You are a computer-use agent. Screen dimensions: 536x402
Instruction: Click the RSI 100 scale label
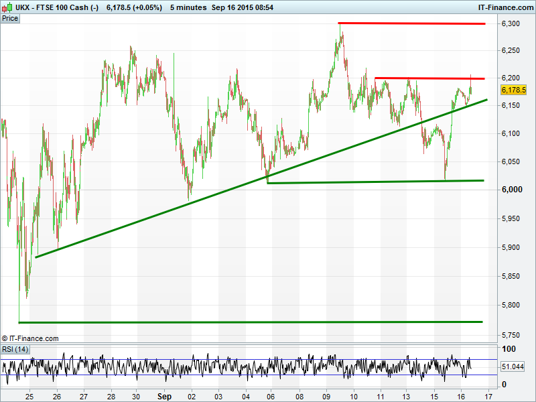pyautogui.click(x=509, y=349)
